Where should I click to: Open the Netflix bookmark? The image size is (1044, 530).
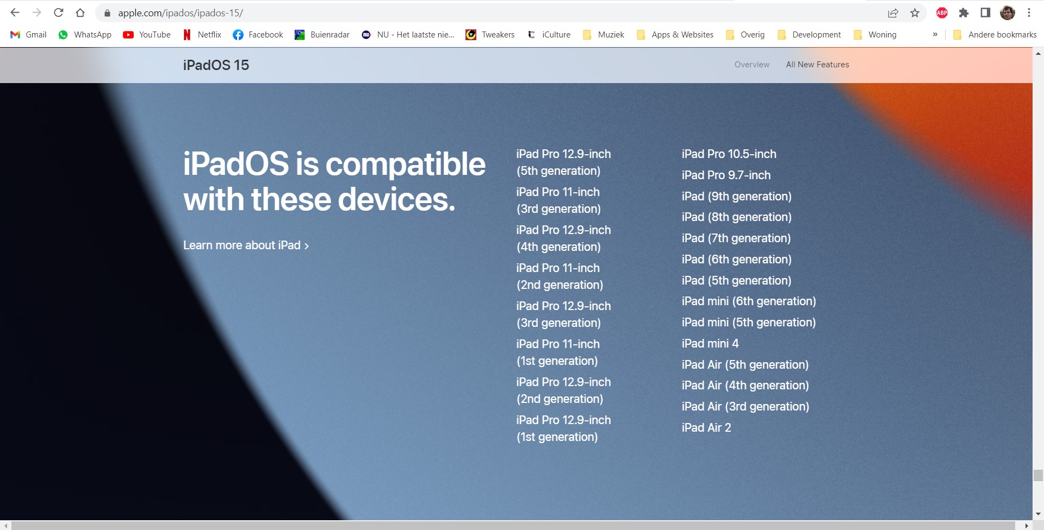(202, 35)
